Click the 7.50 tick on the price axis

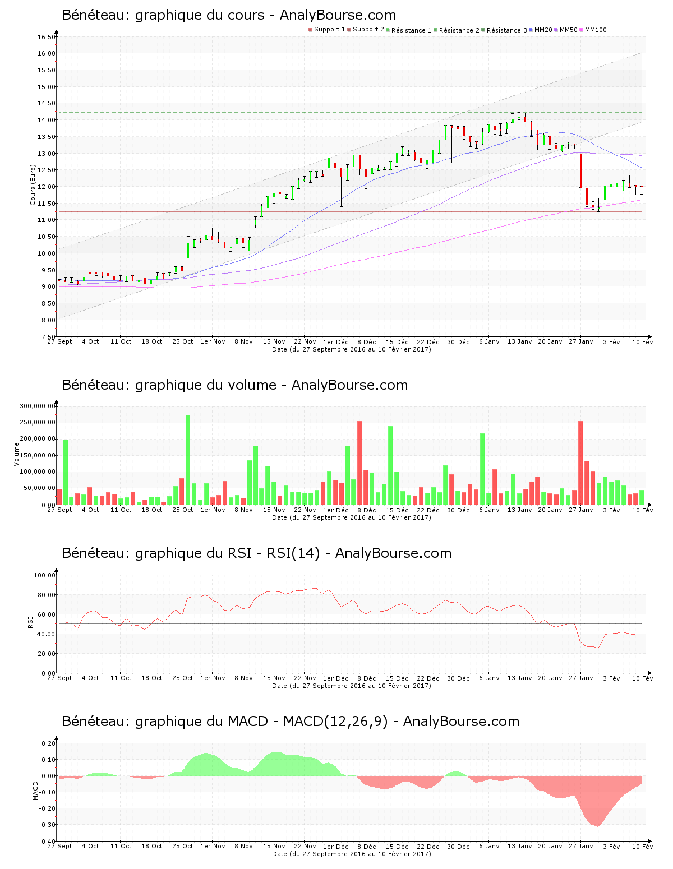point(48,337)
